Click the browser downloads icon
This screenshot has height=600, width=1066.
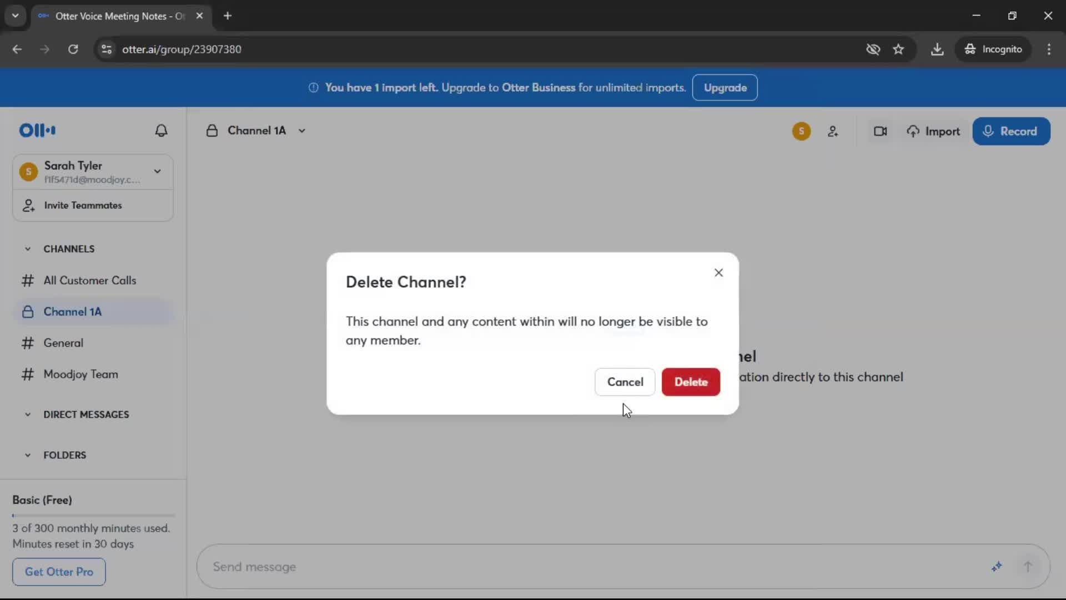[937, 49]
